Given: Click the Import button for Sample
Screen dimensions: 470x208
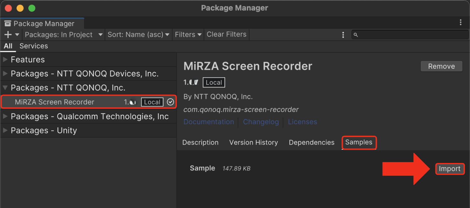Looking at the screenshot, I should [x=449, y=169].
